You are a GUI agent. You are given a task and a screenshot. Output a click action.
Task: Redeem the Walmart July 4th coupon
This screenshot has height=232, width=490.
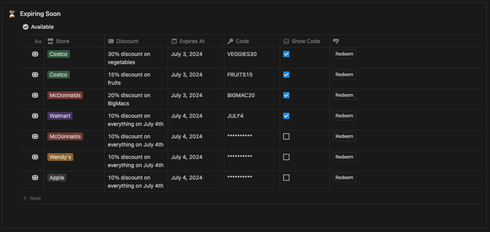point(344,116)
